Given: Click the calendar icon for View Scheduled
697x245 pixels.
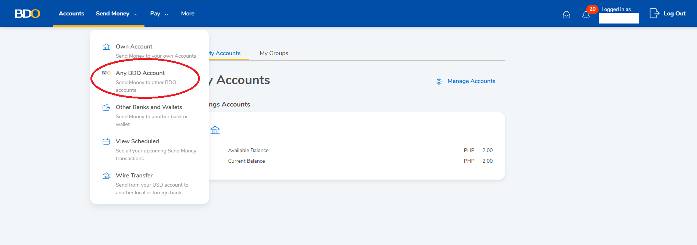Looking at the screenshot, I should tap(106, 141).
